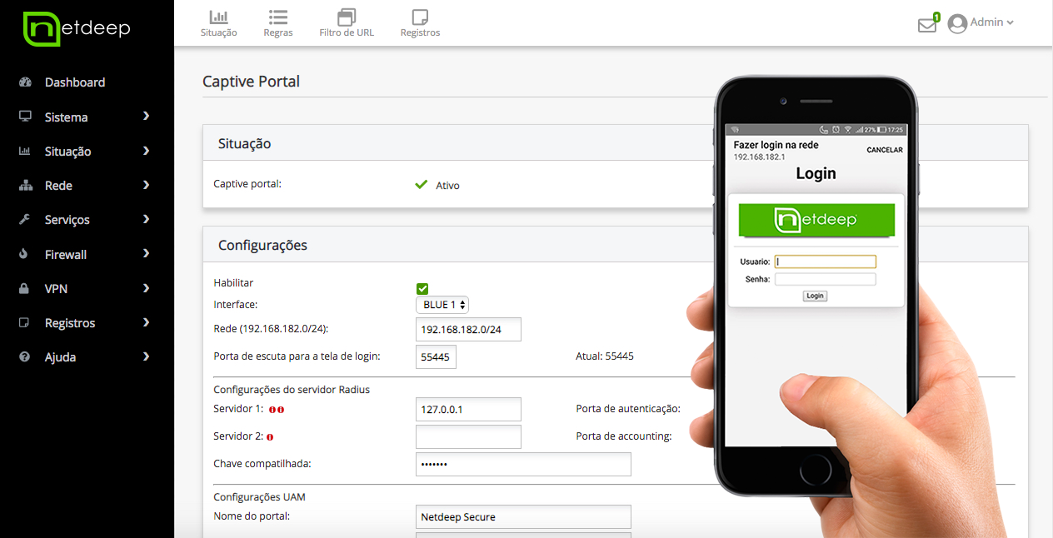The width and height of the screenshot is (1053, 538).
Task: Click the Servidor 1 IP address field
Action: pos(468,410)
